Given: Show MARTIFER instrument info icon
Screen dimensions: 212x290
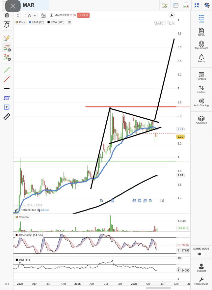Looking at the screenshot, I should [x=51, y=15].
